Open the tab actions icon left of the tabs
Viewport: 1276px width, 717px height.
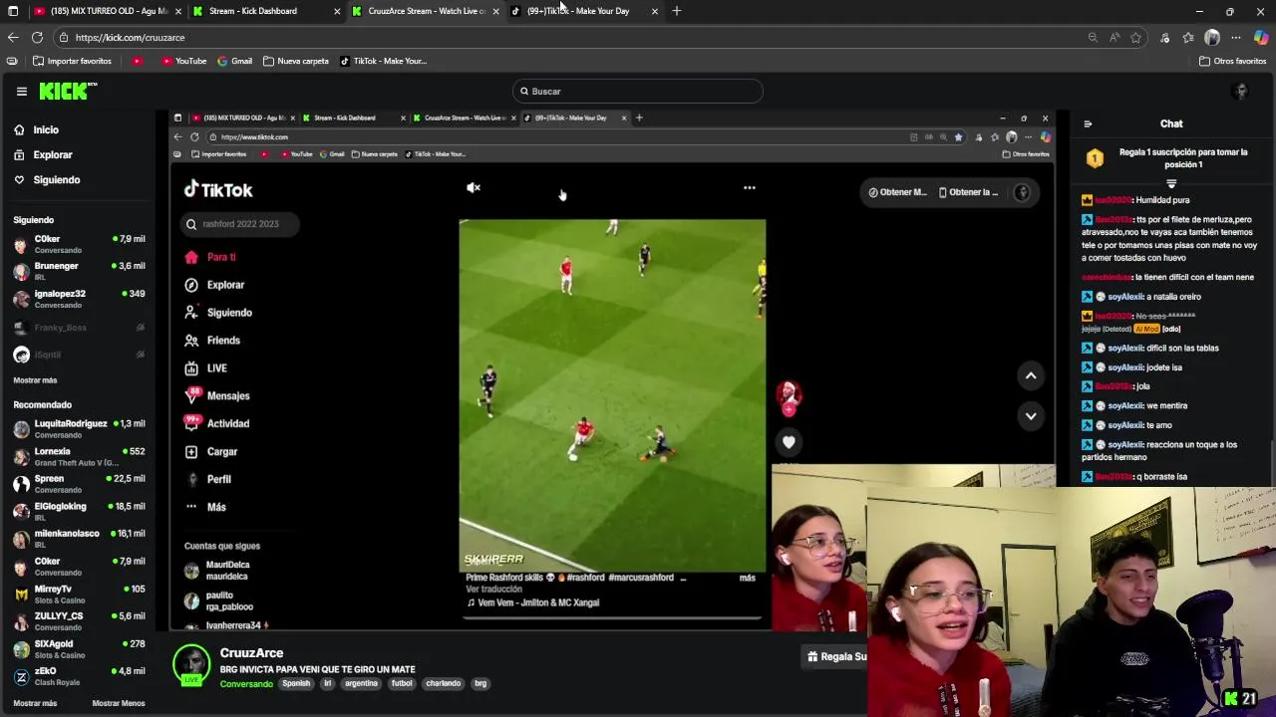(13, 11)
